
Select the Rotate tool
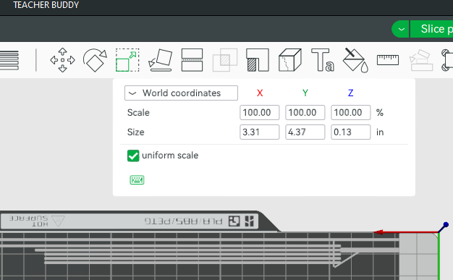95,60
